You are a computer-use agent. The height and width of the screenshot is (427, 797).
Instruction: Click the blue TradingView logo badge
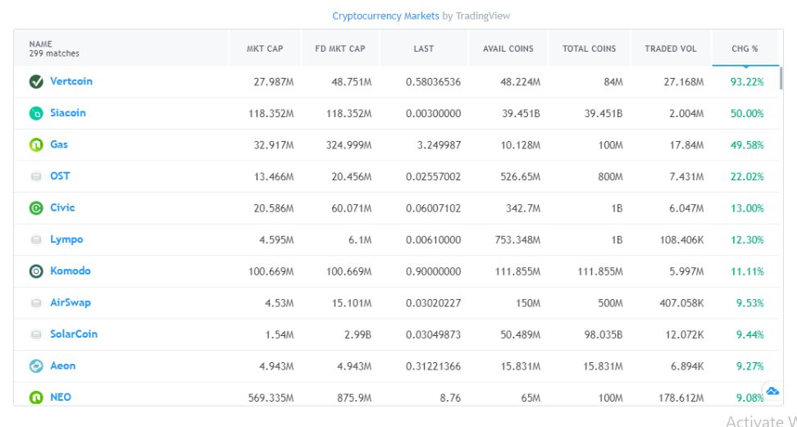tap(772, 391)
